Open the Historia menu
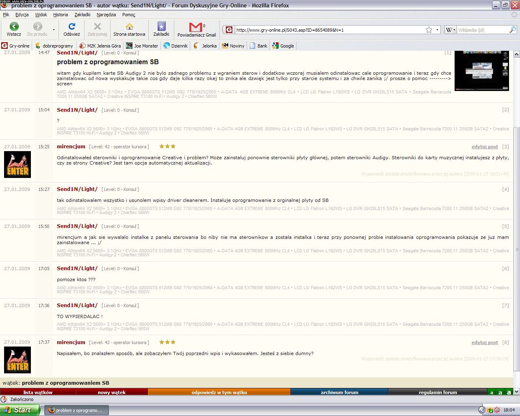 [x=61, y=15]
